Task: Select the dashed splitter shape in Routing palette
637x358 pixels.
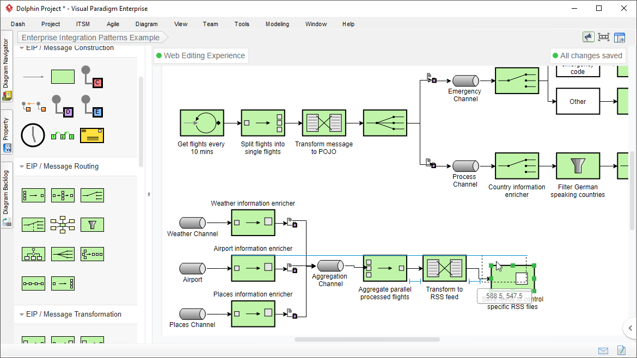Action: tap(33, 224)
